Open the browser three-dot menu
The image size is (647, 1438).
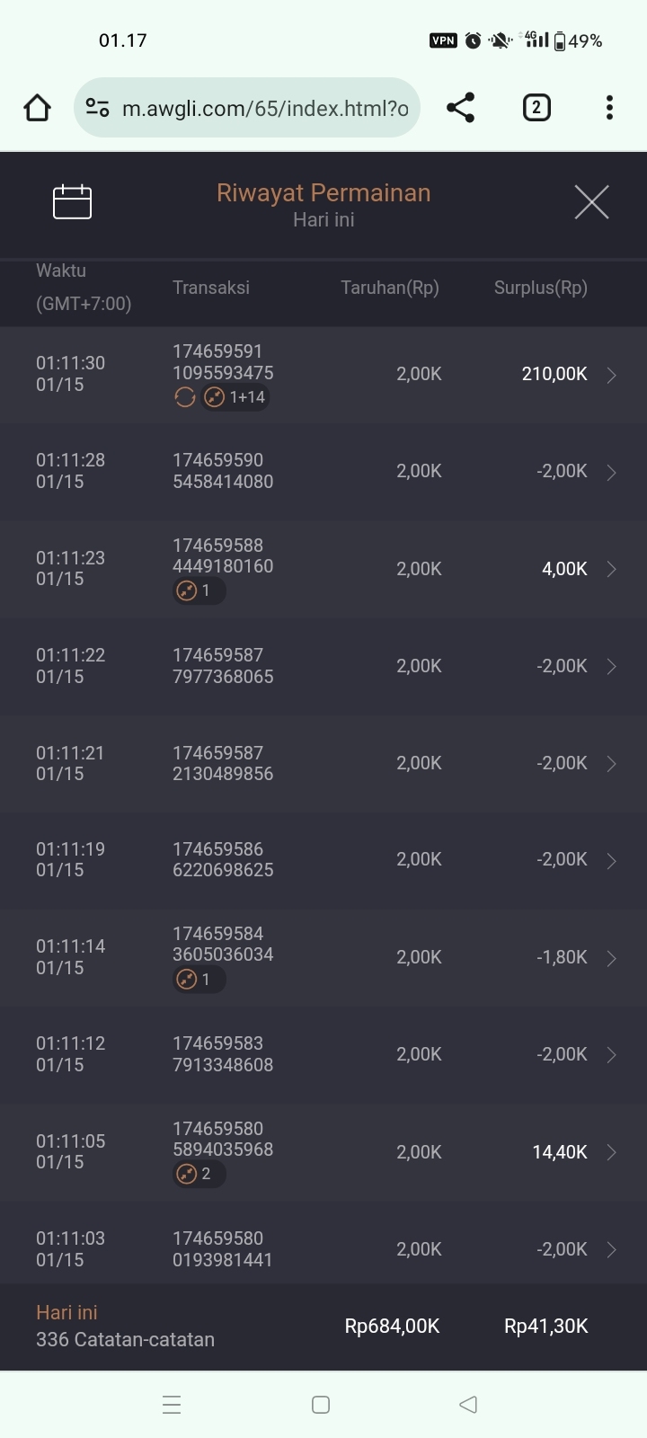tap(609, 108)
